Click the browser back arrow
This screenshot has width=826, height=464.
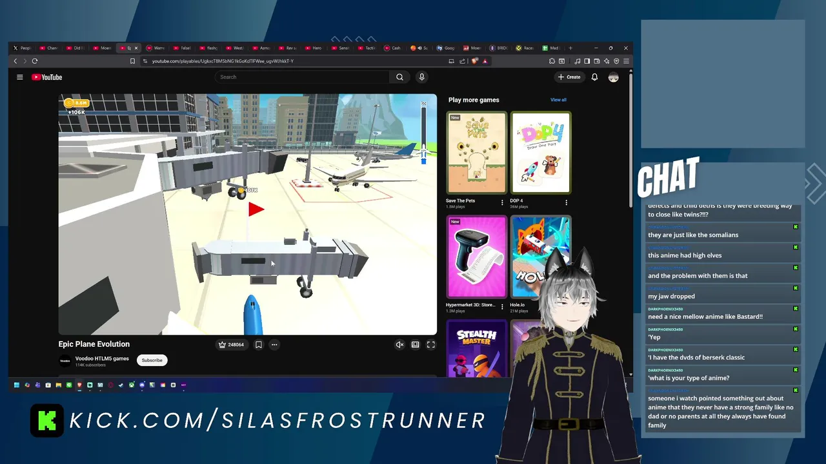[15, 61]
